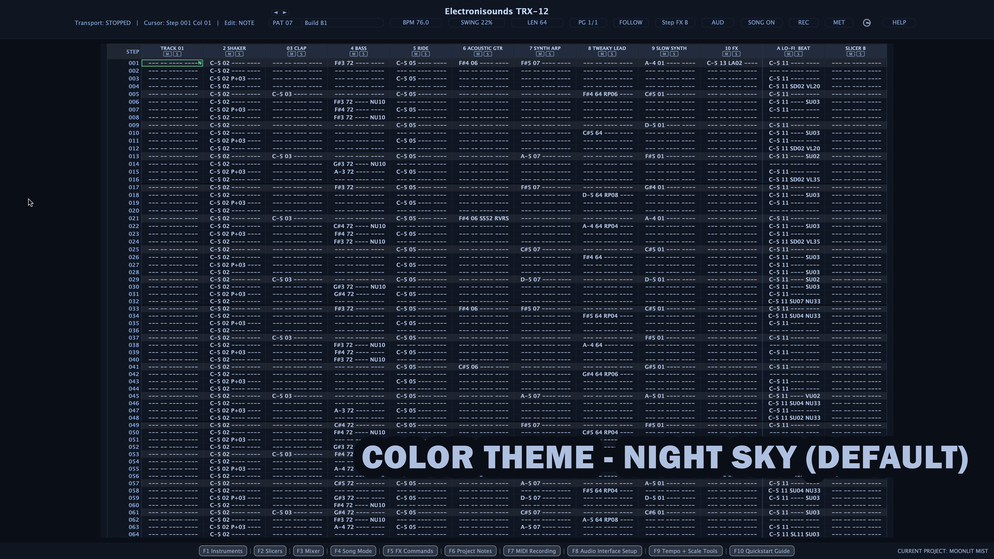Viewport: 994px width, 559px height.
Task: Select 'F#4 06 SS52 RVRS' cell at step 021
Action: [483, 218]
